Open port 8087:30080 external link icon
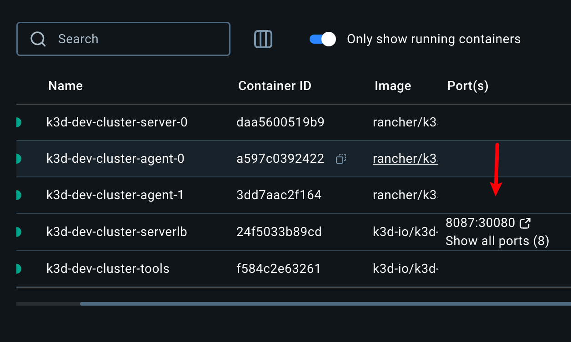The width and height of the screenshot is (571, 342). point(525,223)
